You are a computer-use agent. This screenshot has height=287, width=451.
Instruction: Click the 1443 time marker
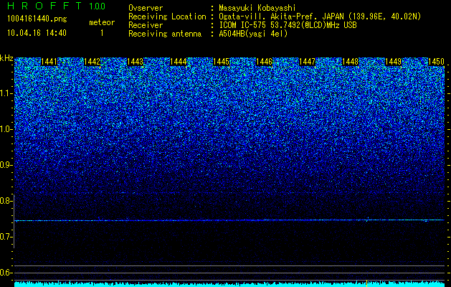click(136, 62)
